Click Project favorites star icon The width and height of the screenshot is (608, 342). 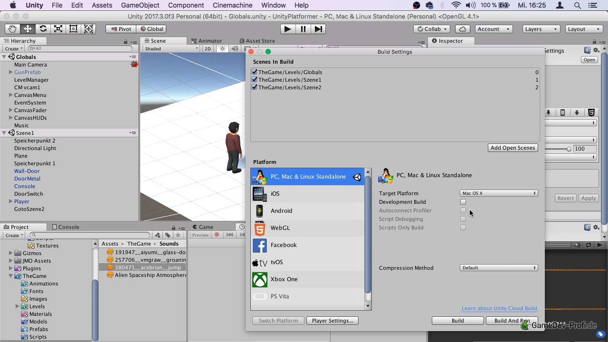point(178,235)
